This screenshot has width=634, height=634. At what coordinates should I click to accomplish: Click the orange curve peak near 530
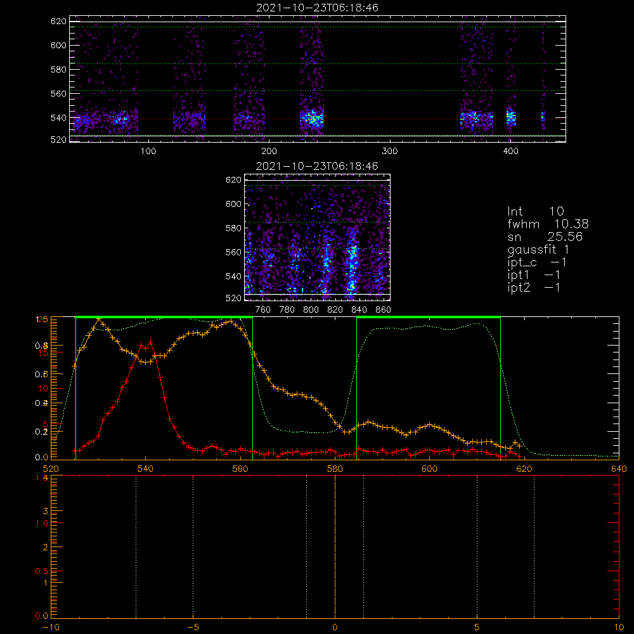(x=99, y=320)
